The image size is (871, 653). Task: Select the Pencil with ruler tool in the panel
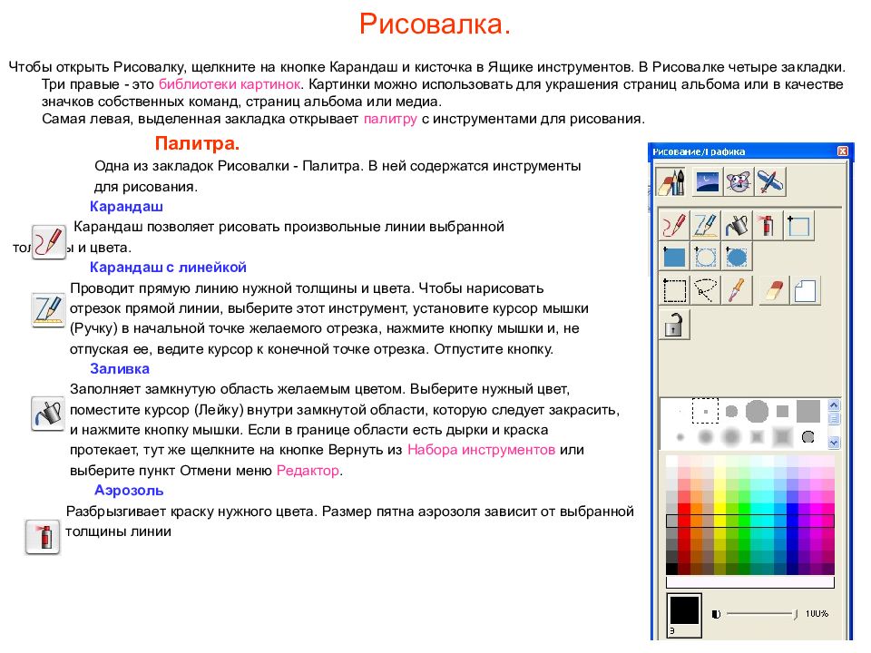coord(705,226)
